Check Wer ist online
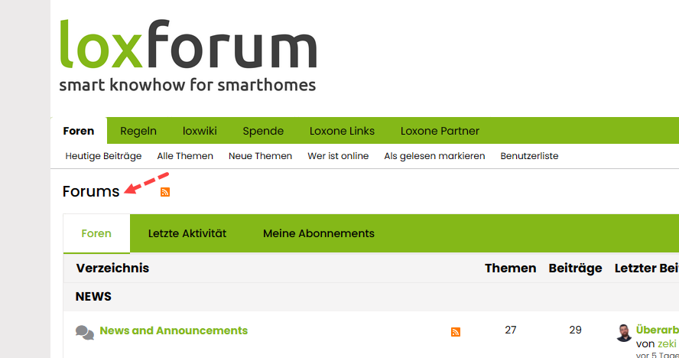 (338, 156)
